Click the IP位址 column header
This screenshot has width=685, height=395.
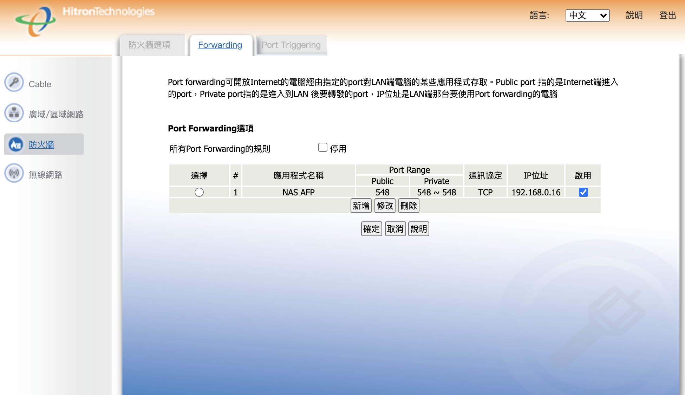point(536,175)
